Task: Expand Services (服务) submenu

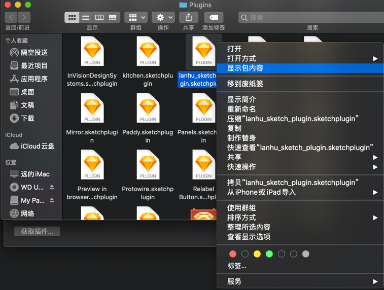Action: coord(300,281)
